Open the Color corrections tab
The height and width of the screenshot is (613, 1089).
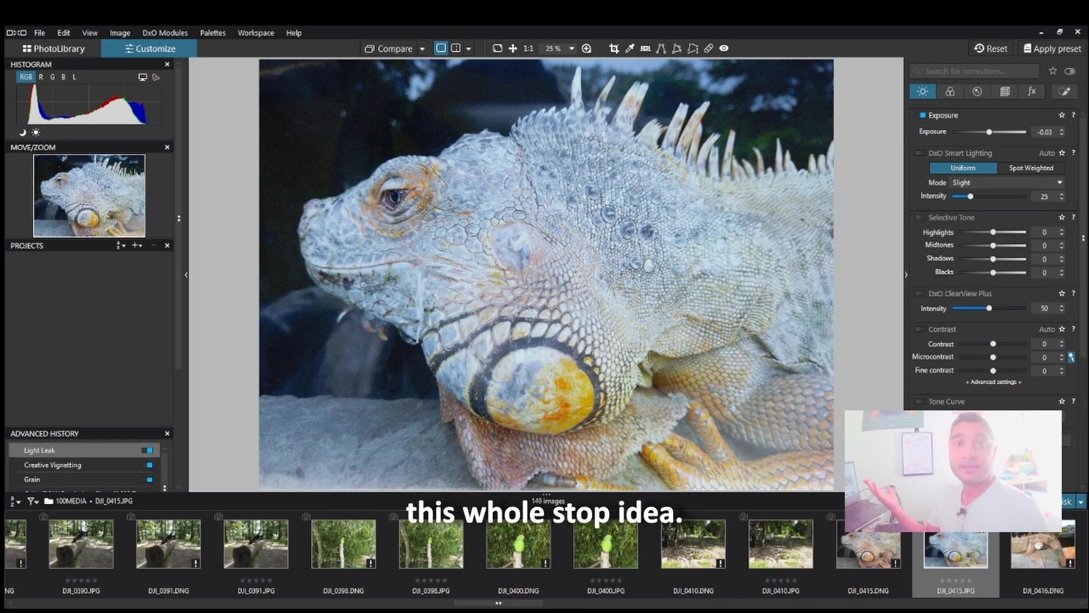pos(950,91)
